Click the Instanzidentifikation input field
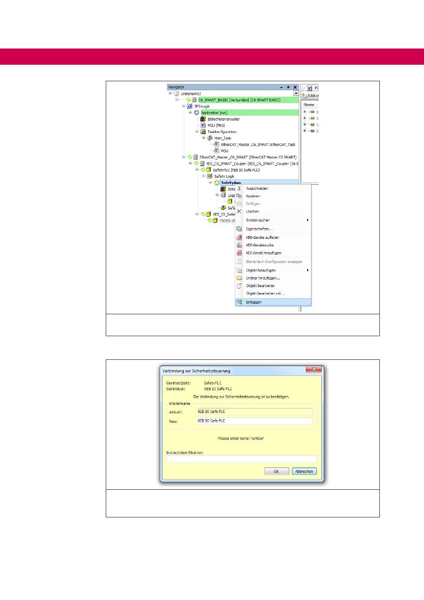Screen dimensions: 424x600 242,459
